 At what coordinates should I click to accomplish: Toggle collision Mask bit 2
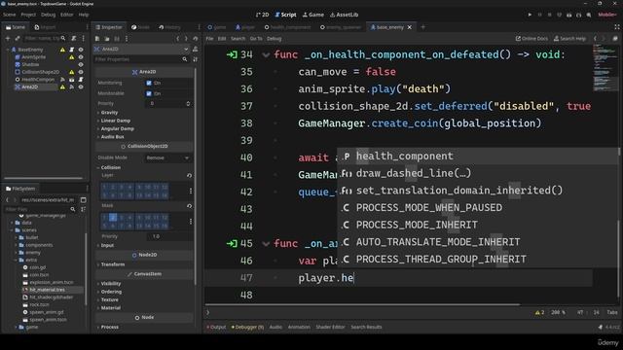[113, 218]
